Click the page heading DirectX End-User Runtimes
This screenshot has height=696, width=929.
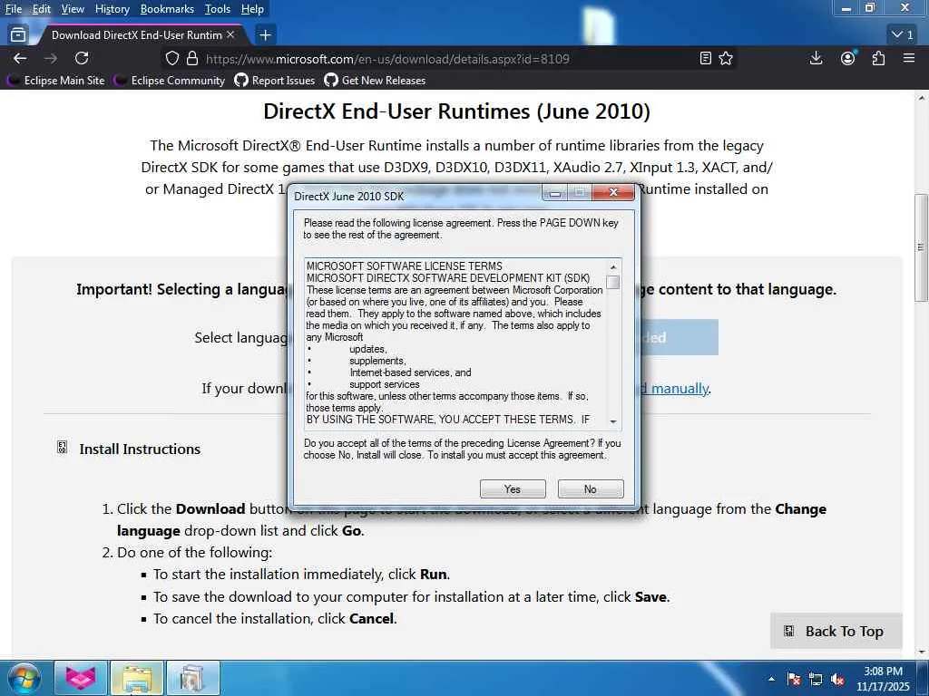click(456, 111)
